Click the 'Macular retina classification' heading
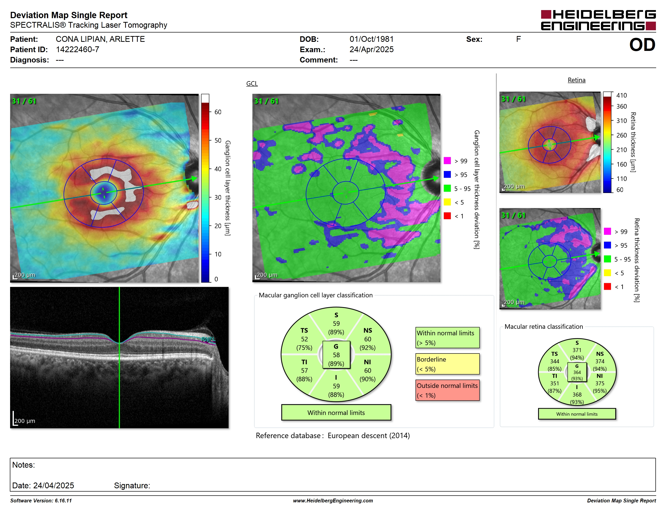Image resolution: width=666 pixels, height=514 pixels. tap(544, 327)
